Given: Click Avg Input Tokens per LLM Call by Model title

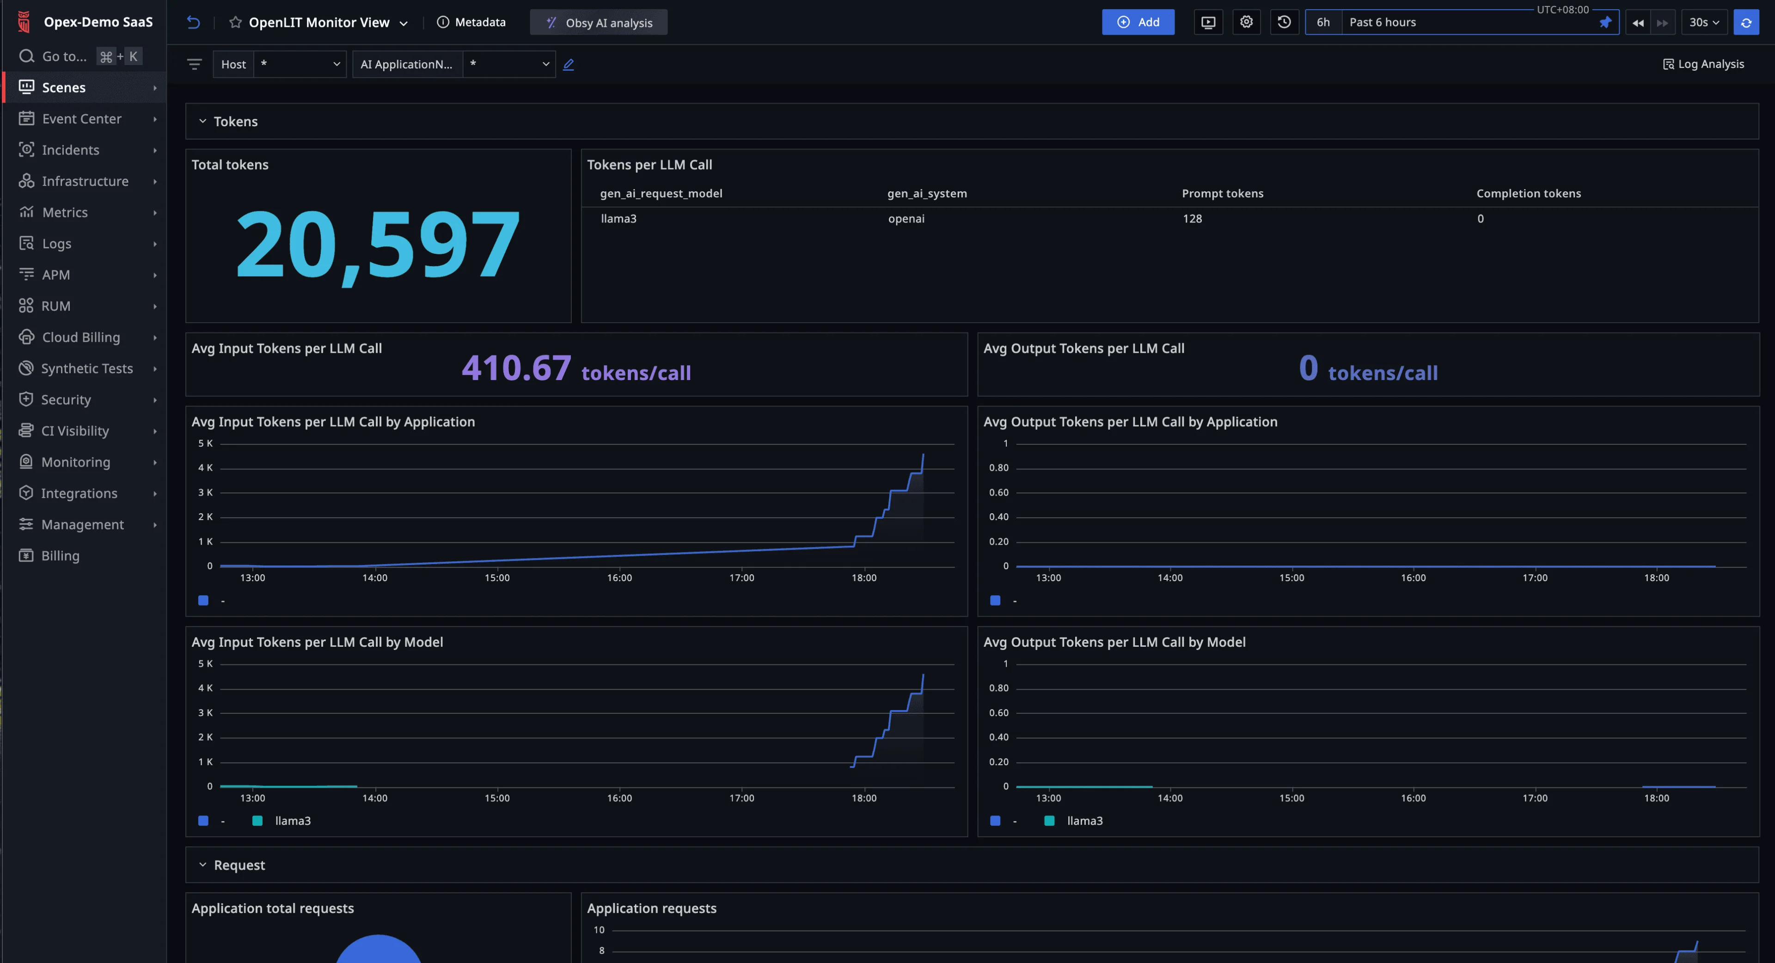Looking at the screenshot, I should coord(317,643).
